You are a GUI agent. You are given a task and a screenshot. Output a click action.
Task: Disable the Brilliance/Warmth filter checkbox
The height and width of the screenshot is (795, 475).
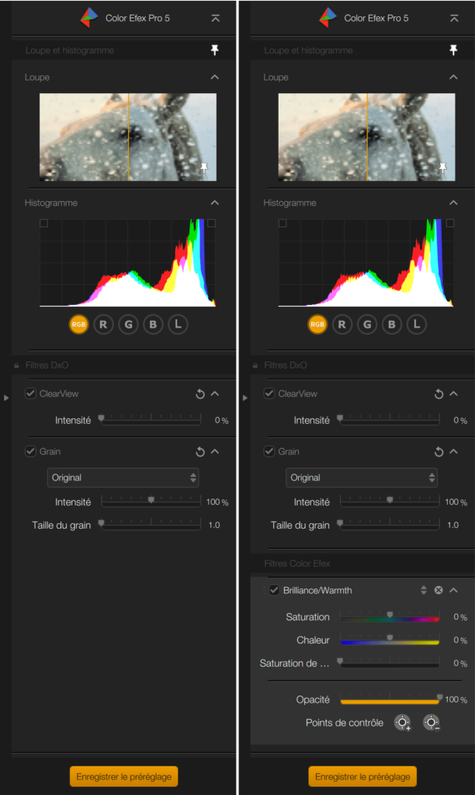pos(274,590)
